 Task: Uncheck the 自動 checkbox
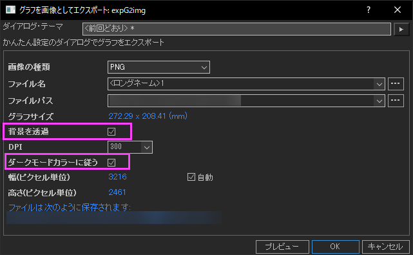tap(191, 177)
